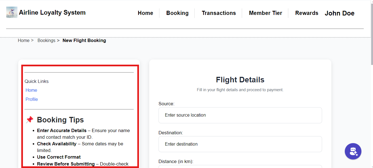Click the New Flight Booking breadcrumb text
The height and width of the screenshot is (168, 373).
click(84, 40)
